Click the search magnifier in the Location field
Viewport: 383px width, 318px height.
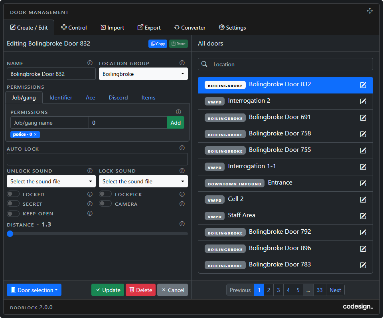click(x=204, y=64)
